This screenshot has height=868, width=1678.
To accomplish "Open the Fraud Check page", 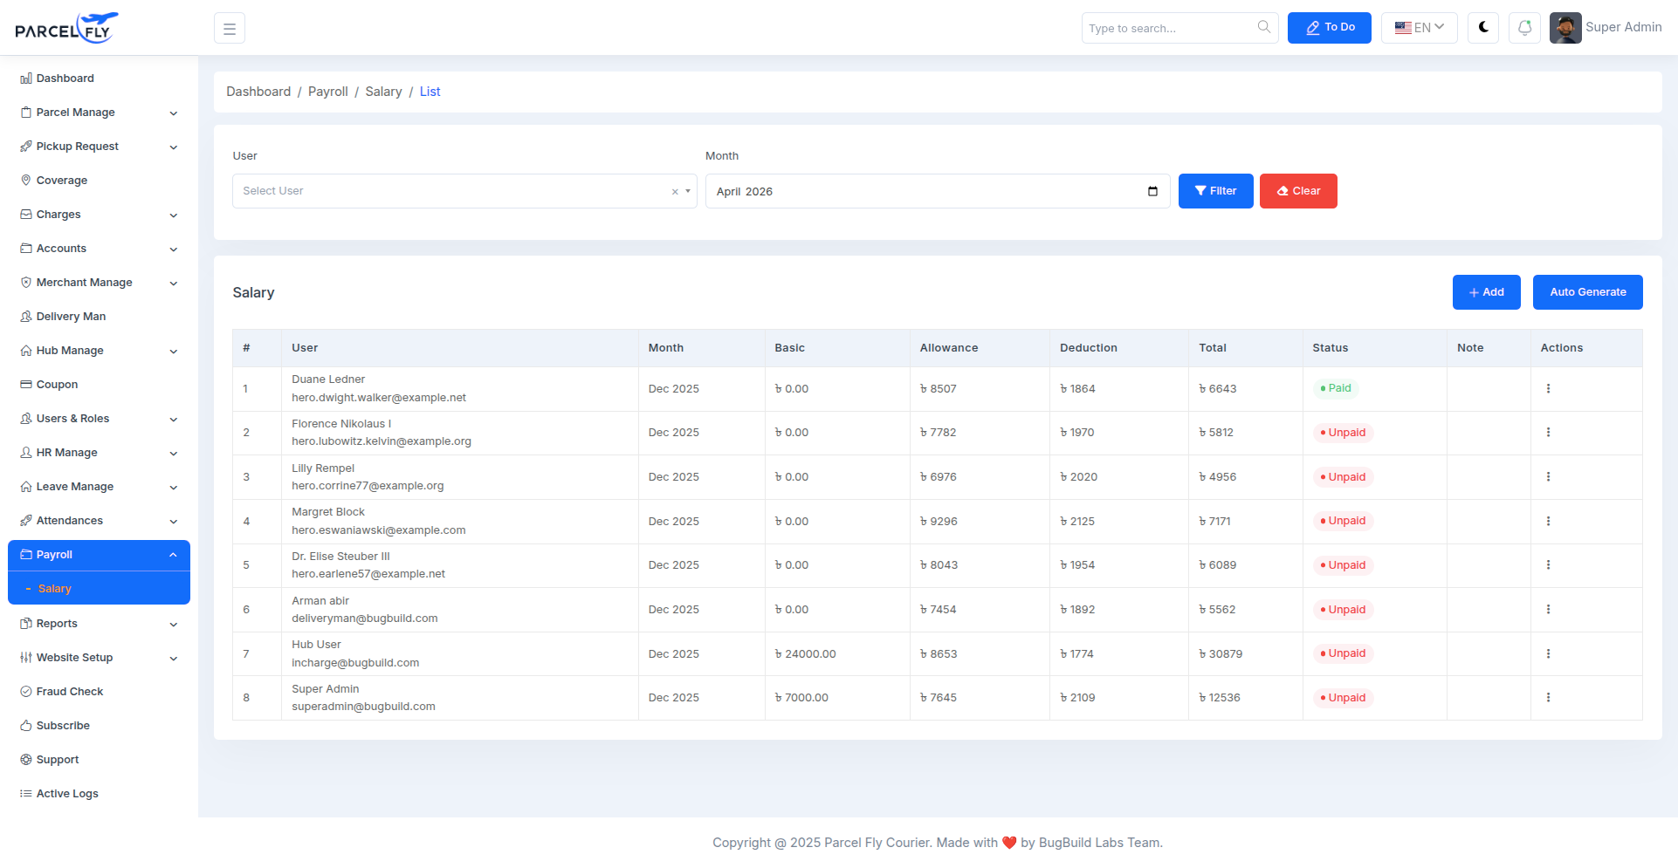I will (70, 691).
